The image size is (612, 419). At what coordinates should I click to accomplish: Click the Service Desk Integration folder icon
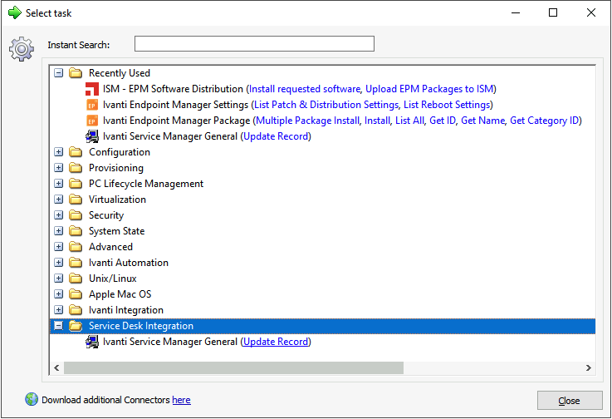[x=76, y=326]
